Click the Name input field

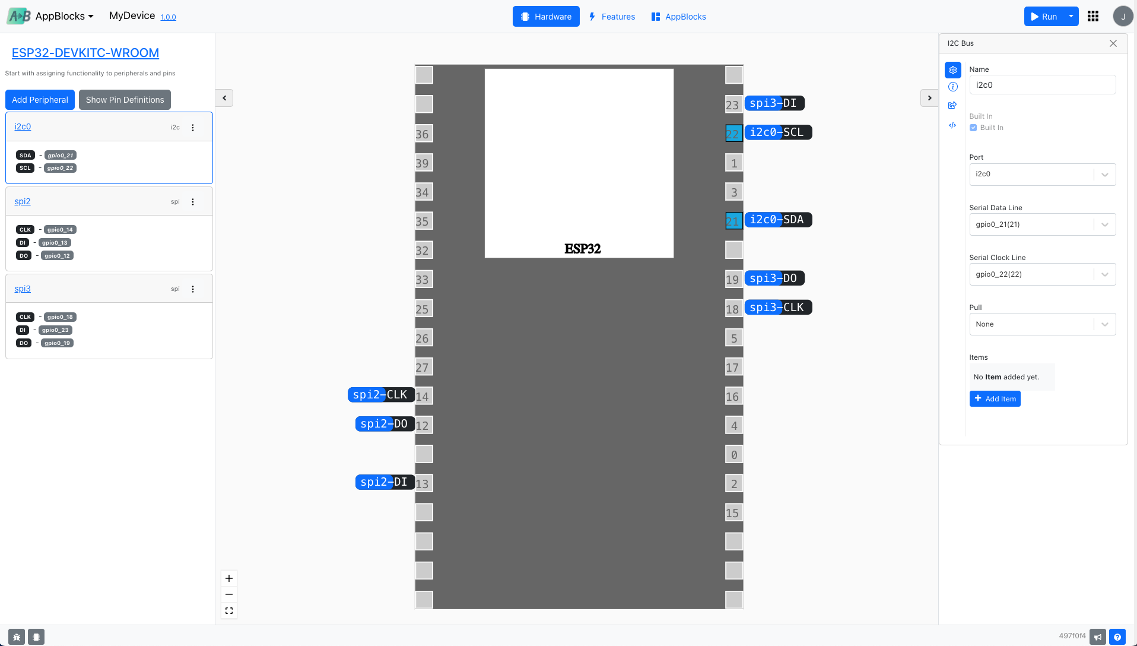coord(1043,85)
